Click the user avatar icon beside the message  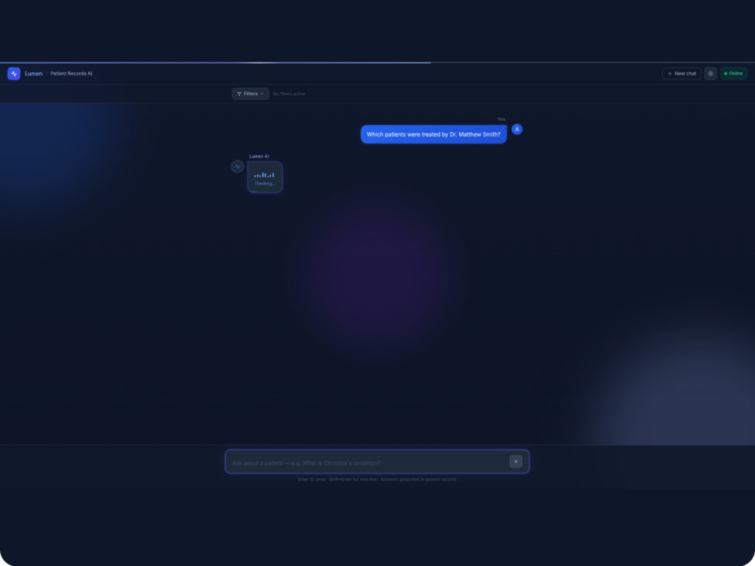click(517, 130)
